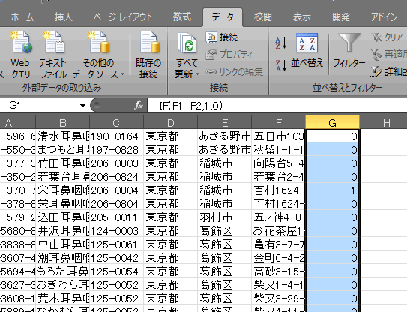Image resolution: width=407 pixels, height=312 pixels.
Task: Click the クリア filter button
Action: (x=387, y=37)
